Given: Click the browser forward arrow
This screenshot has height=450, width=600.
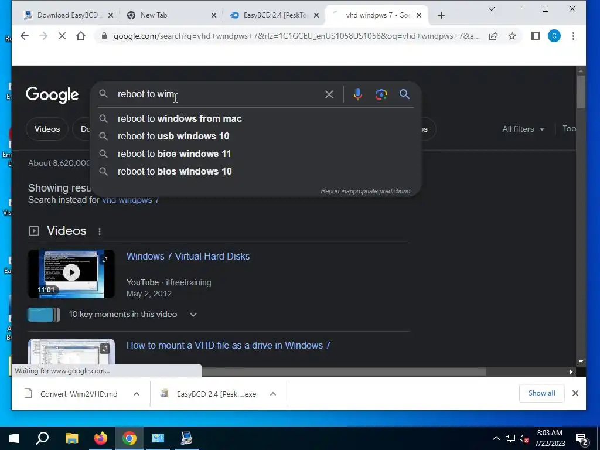Looking at the screenshot, I should click(x=43, y=36).
